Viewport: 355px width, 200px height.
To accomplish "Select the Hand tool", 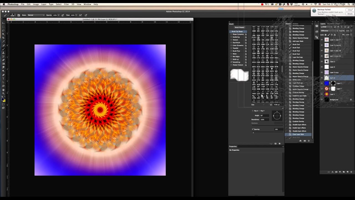I will pyautogui.click(x=4, y=90).
